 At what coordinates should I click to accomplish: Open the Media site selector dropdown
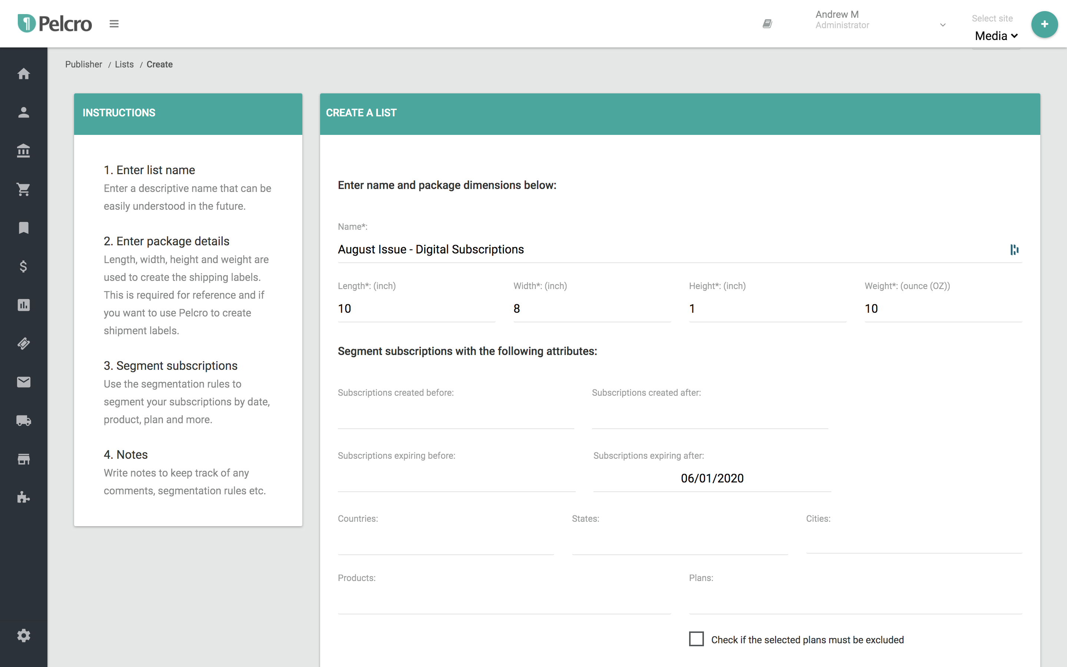(x=996, y=36)
